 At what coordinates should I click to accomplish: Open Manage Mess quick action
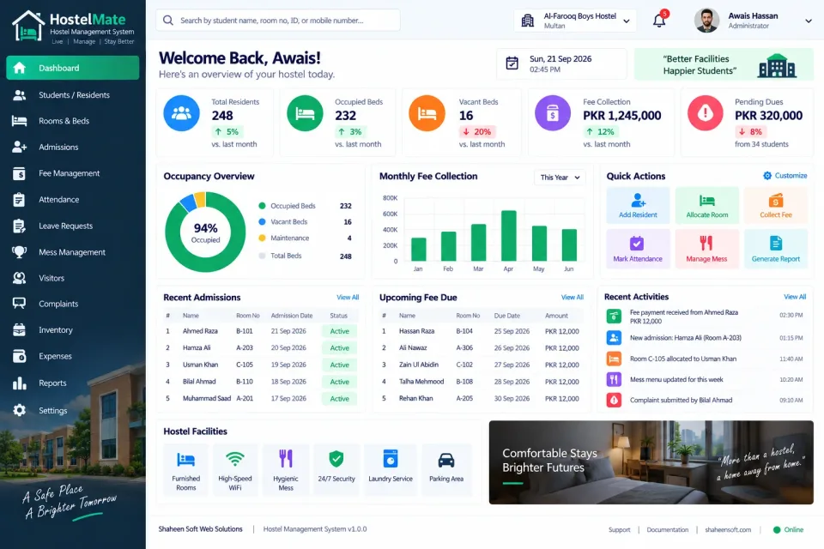(x=706, y=249)
